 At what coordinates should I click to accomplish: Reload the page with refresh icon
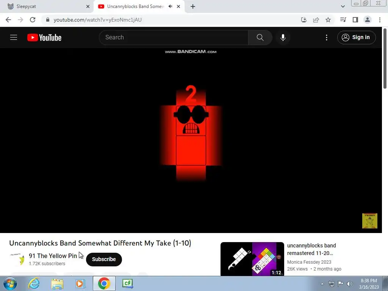[33, 20]
